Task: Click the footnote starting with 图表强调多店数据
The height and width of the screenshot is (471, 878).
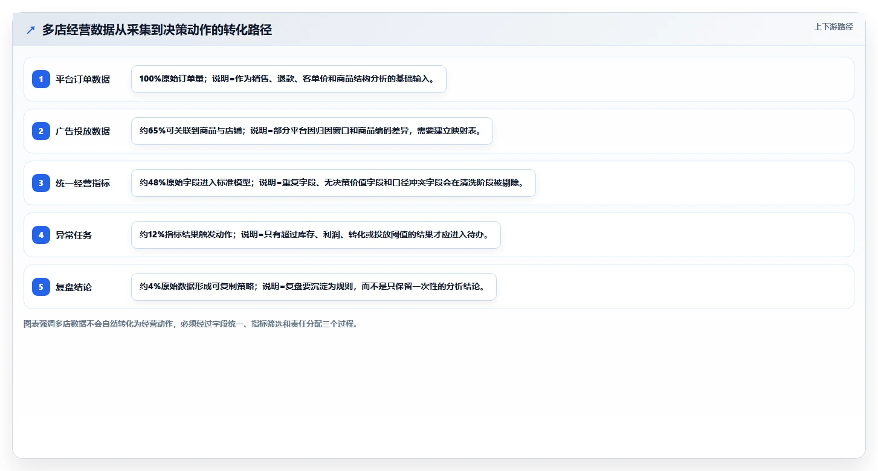Action: tap(191, 324)
